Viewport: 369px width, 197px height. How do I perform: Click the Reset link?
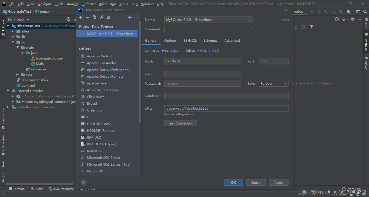click(x=285, y=20)
